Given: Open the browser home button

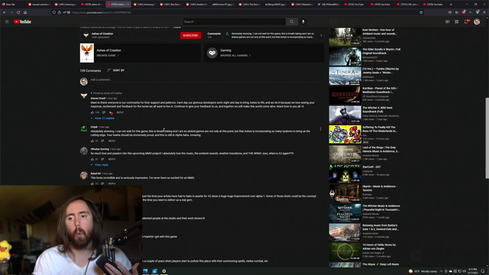Looking at the screenshot, I should [25, 12].
